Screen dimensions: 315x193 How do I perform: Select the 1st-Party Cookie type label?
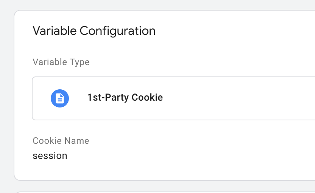[125, 98]
